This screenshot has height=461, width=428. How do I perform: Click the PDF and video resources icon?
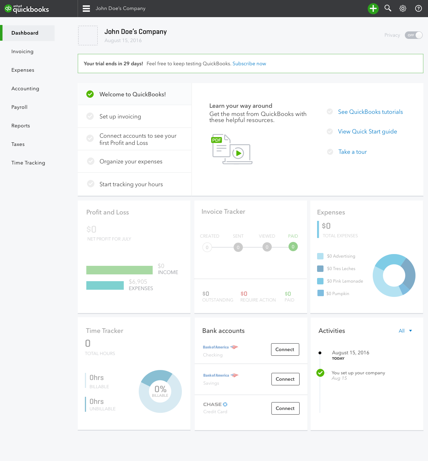[x=232, y=149]
